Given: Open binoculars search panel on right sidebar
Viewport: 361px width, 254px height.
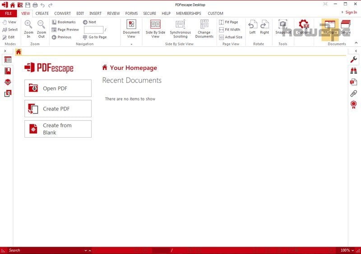Looking at the screenshot, I should (x=354, y=71).
